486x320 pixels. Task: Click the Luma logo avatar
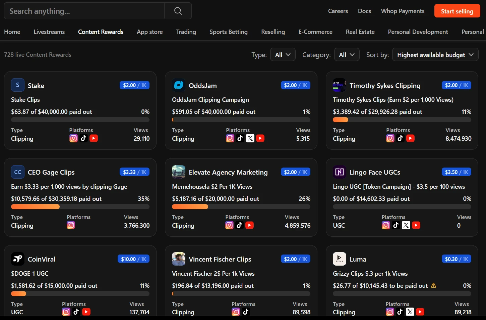coord(340,259)
